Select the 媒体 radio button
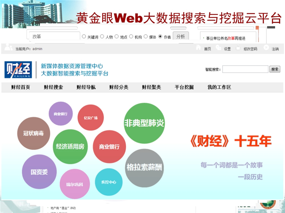This screenshot has width=285, height=213. coord(146,36)
